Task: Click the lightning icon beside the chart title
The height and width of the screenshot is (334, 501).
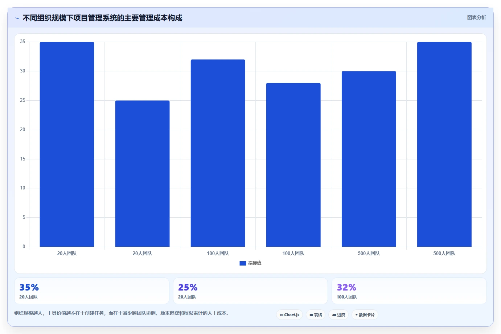Action: click(17, 18)
